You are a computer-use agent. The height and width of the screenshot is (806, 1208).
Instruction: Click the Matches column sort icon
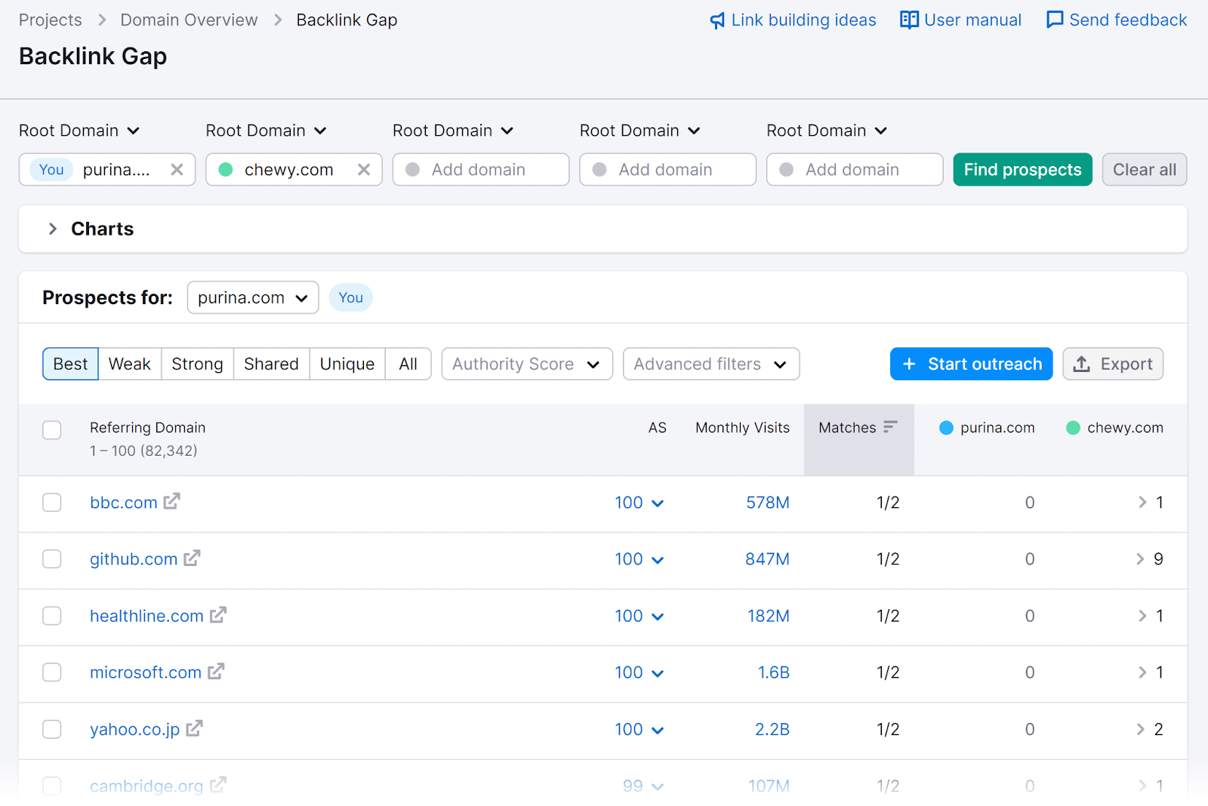(890, 427)
